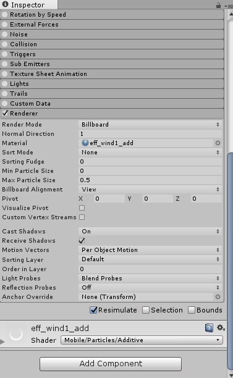
Task: Open Inspector panel options menu icon
Action: [x=228, y=6]
